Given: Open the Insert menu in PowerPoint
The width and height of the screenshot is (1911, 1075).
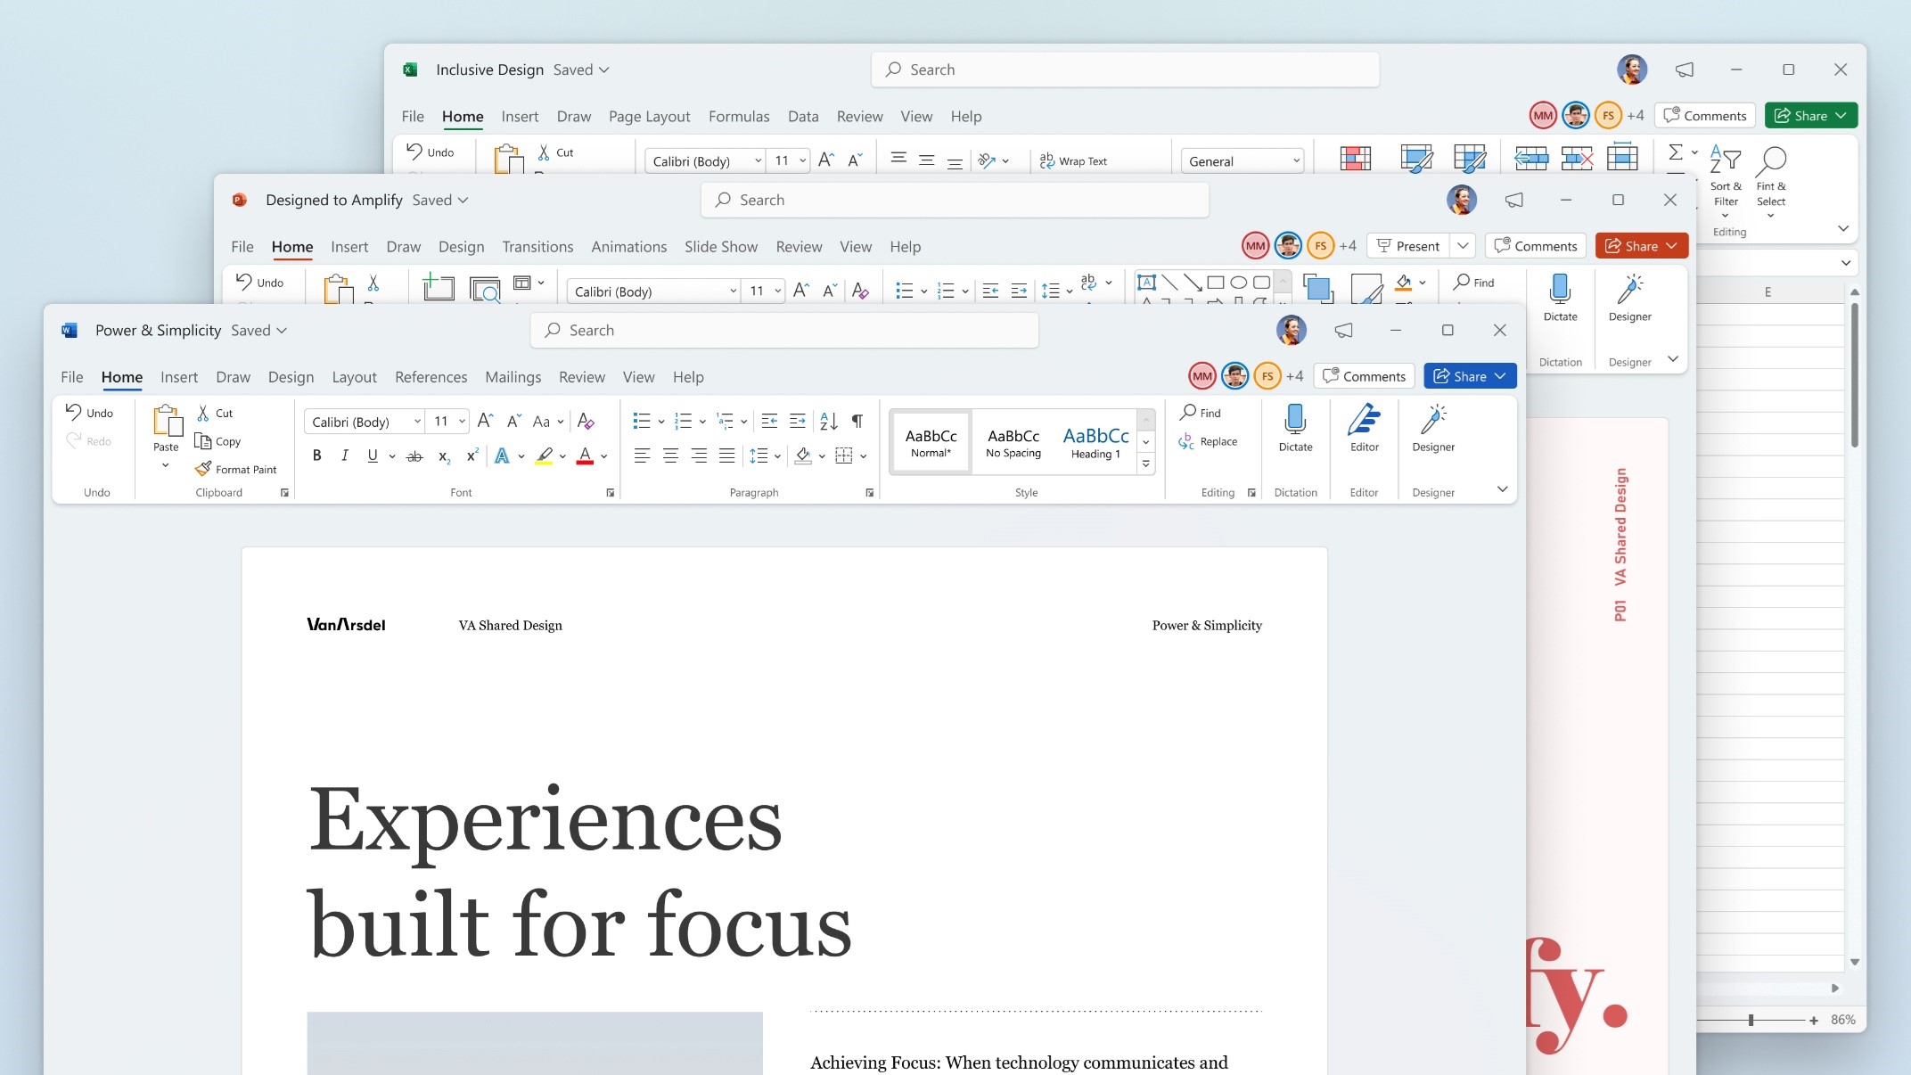Looking at the screenshot, I should 347,245.
